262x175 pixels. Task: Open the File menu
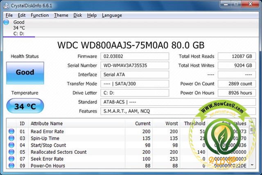[9, 16]
